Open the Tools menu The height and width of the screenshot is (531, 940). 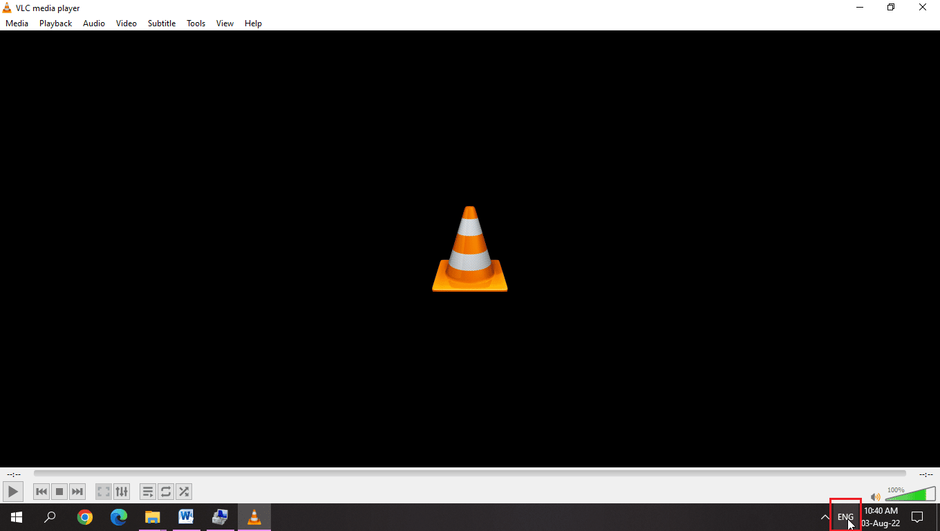coord(196,24)
